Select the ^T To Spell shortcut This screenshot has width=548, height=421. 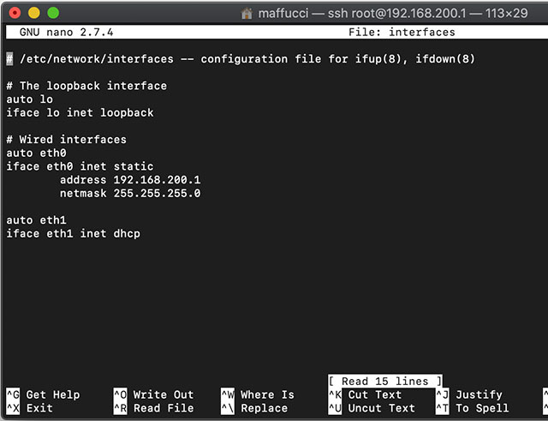472,408
